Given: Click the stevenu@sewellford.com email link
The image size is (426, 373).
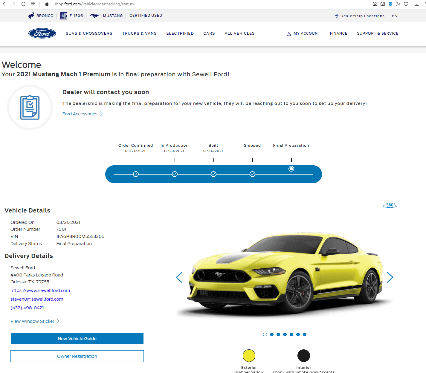Looking at the screenshot, I should tap(37, 299).
